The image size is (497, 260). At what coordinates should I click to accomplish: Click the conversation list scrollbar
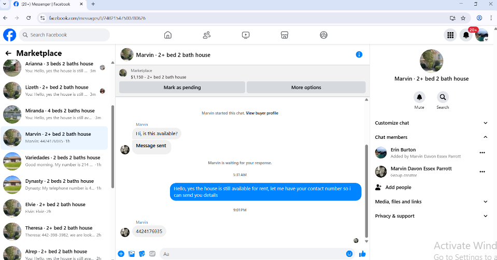click(112, 146)
